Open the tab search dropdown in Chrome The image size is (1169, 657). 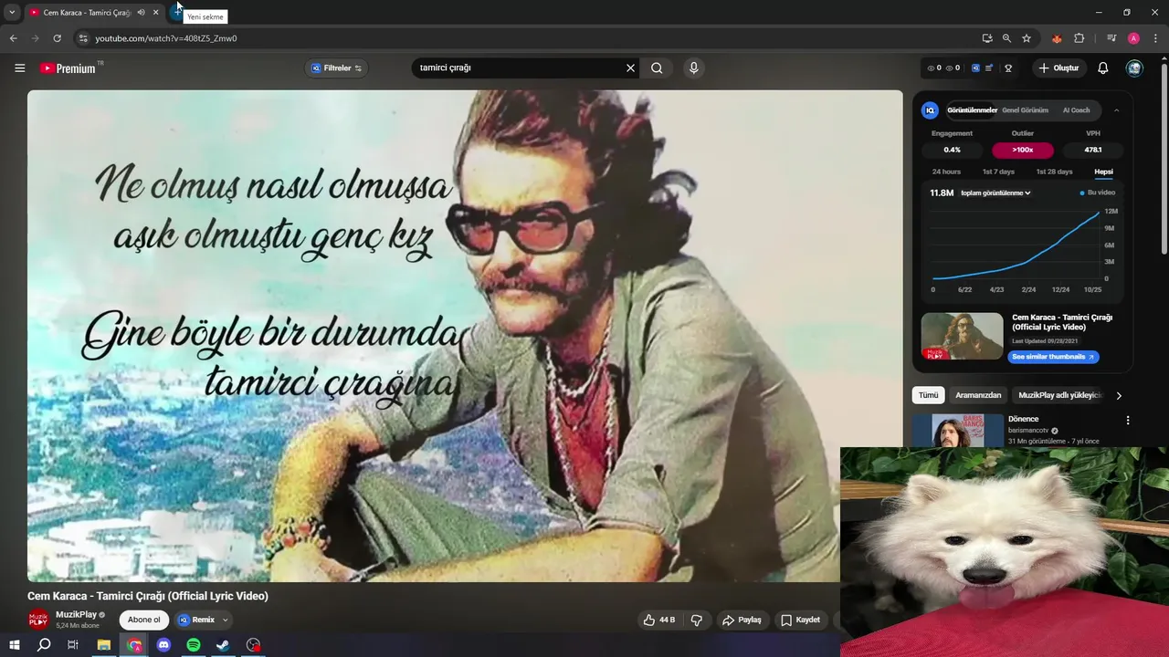(12, 12)
